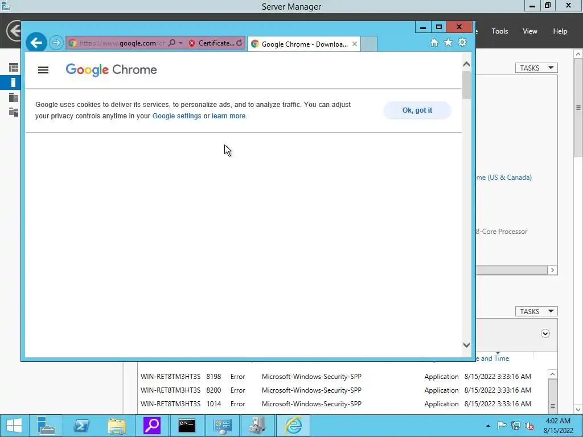Screen dimensions: 583x437
Task: Click the events list scroll up arrow
Action: (552, 374)
